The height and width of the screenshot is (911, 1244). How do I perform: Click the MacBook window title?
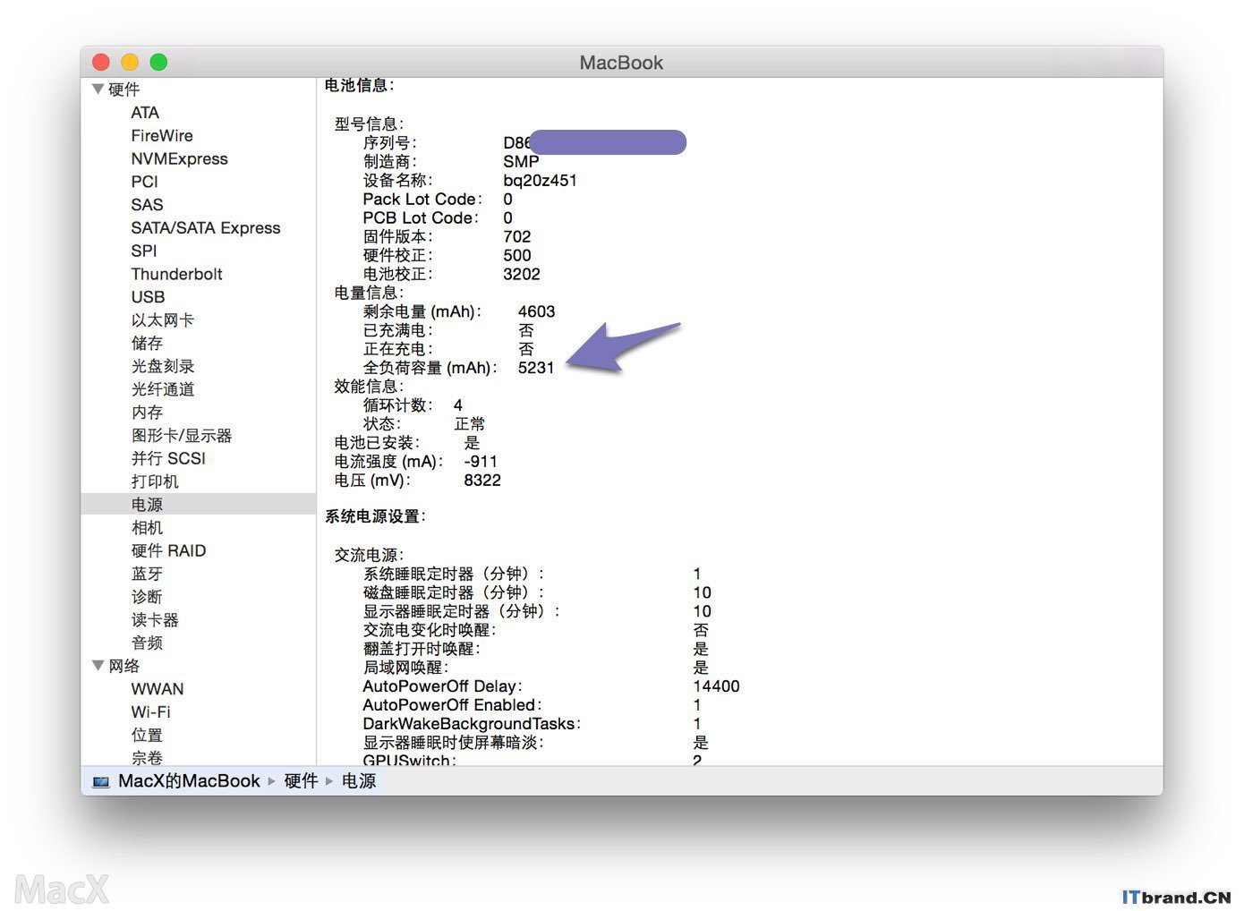[621, 63]
